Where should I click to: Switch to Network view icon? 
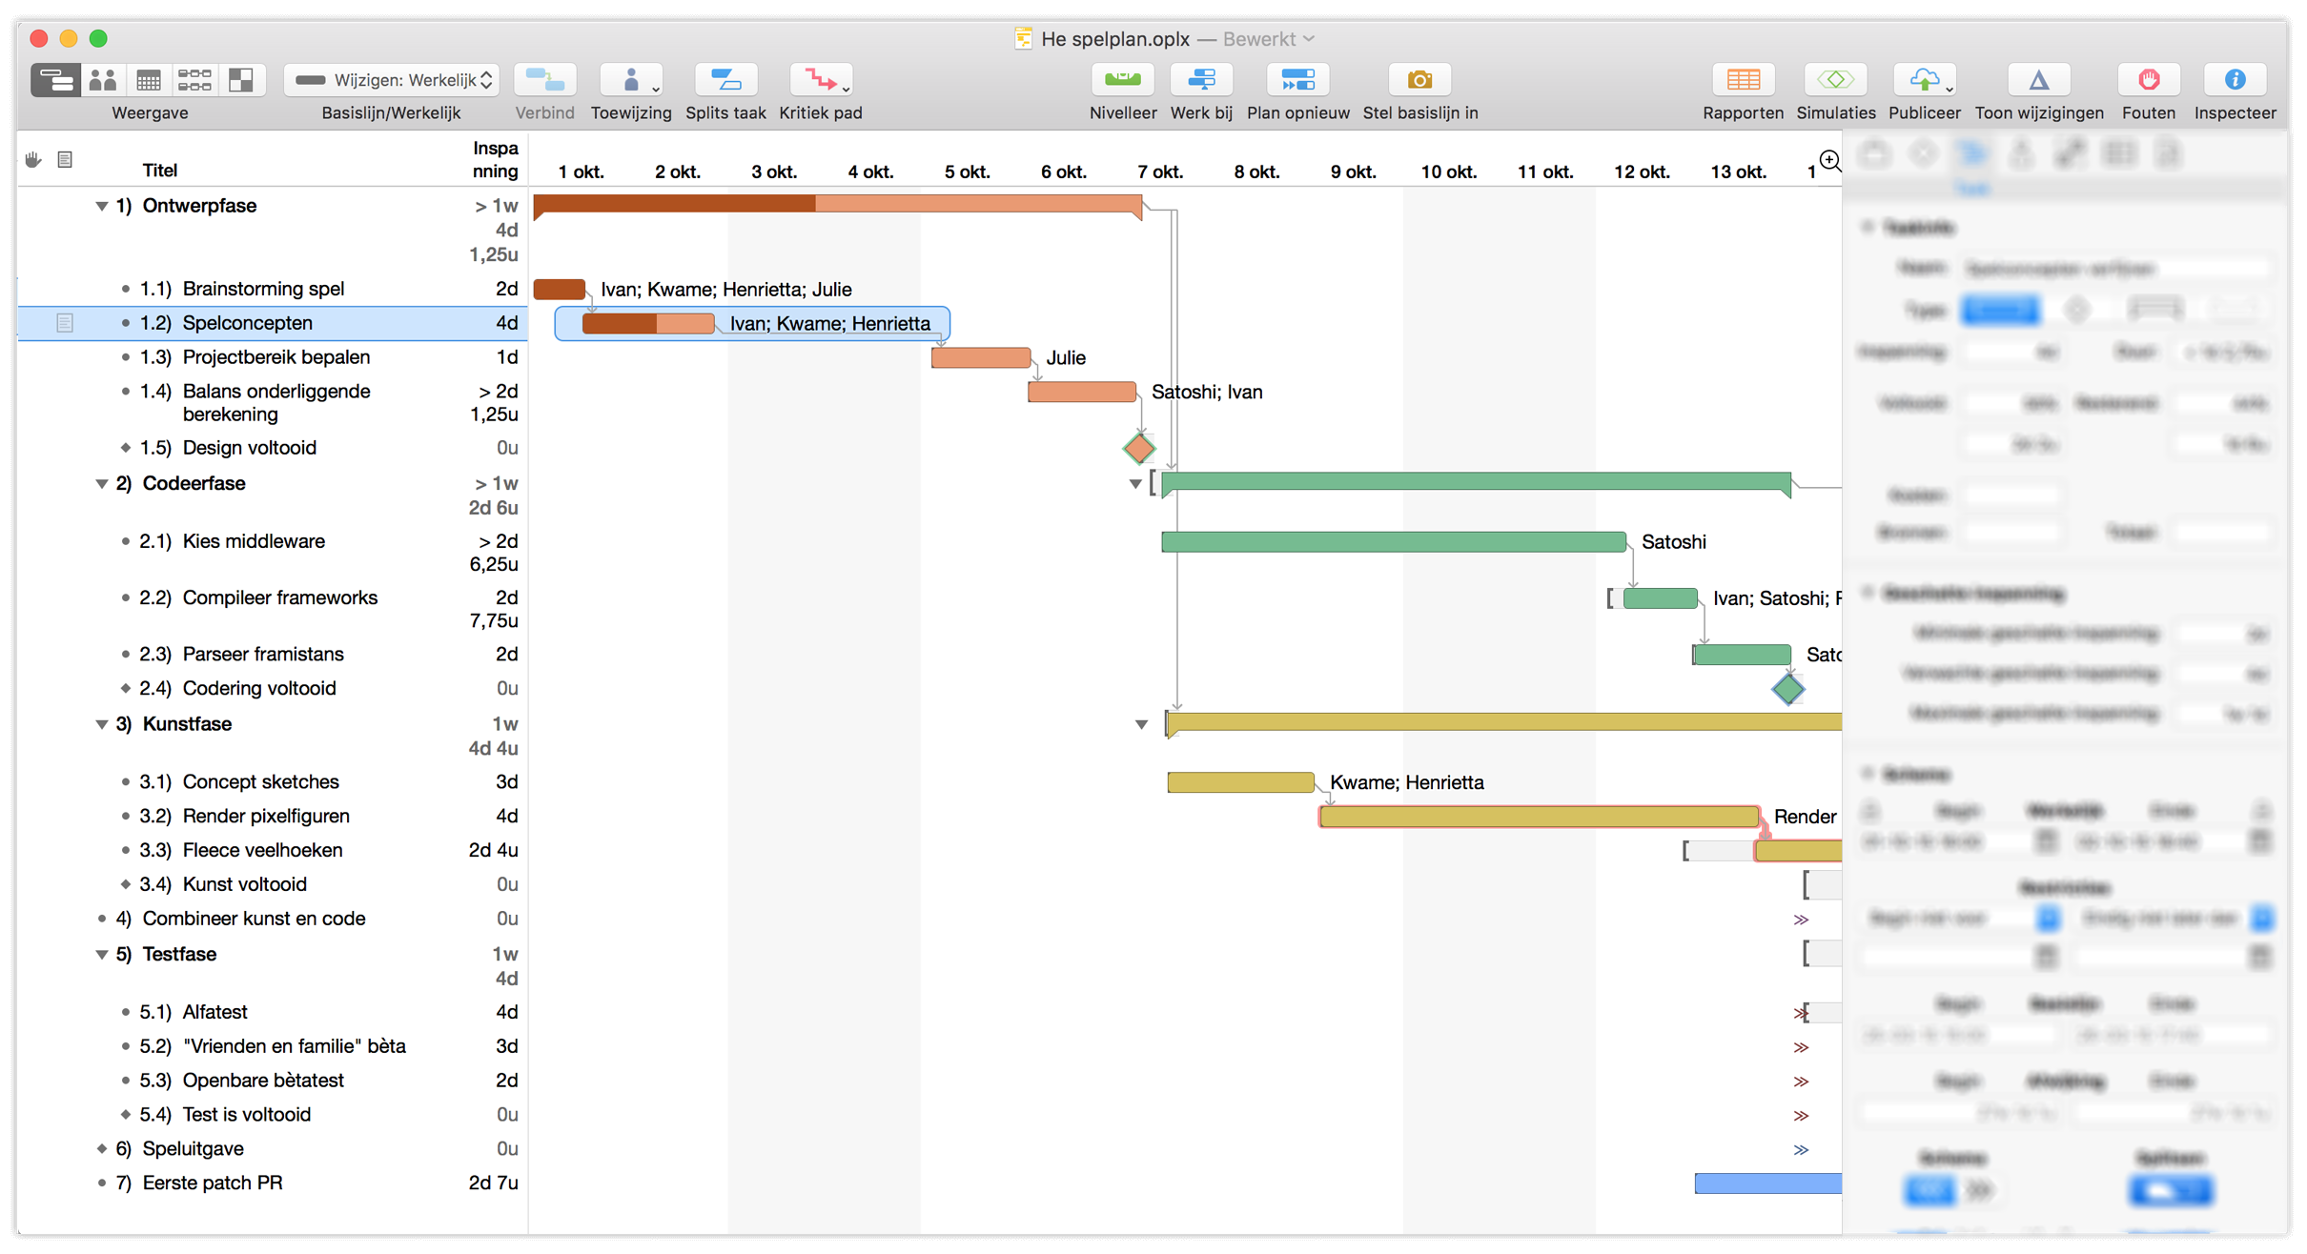(x=194, y=80)
